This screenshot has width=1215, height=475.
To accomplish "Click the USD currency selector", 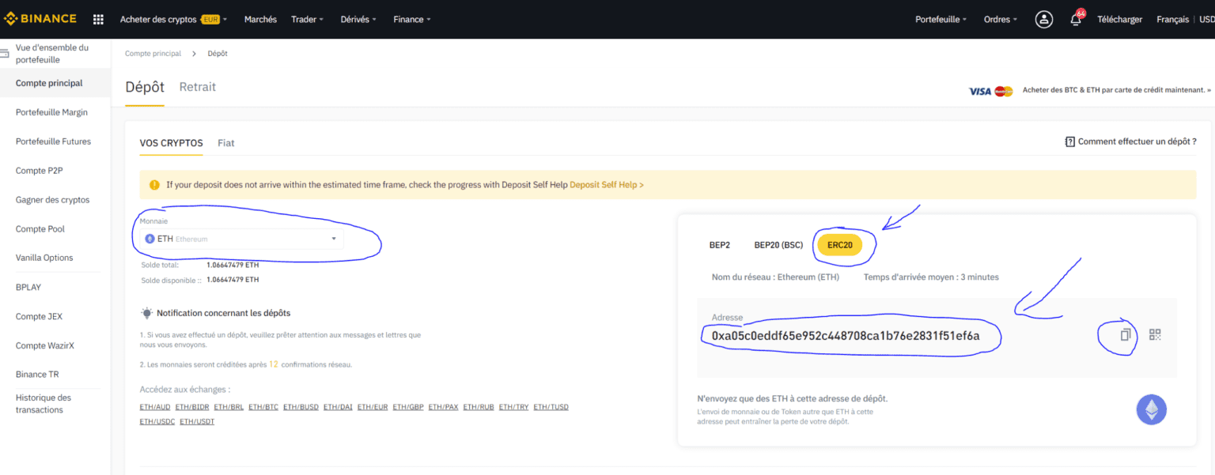I will point(1206,19).
